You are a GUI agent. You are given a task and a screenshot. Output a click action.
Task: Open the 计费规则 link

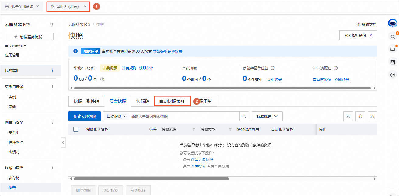[129, 68]
